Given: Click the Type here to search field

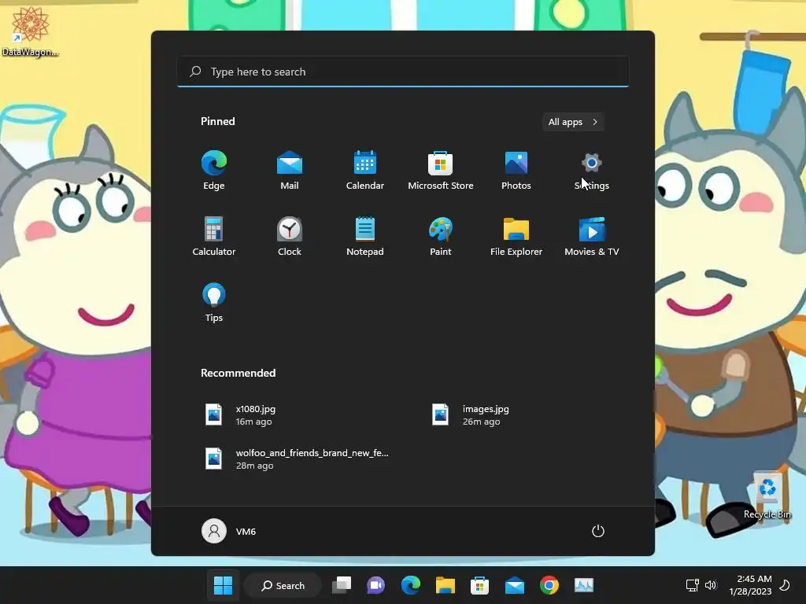Looking at the screenshot, I should pyautogui.click(x=403, y=72).
